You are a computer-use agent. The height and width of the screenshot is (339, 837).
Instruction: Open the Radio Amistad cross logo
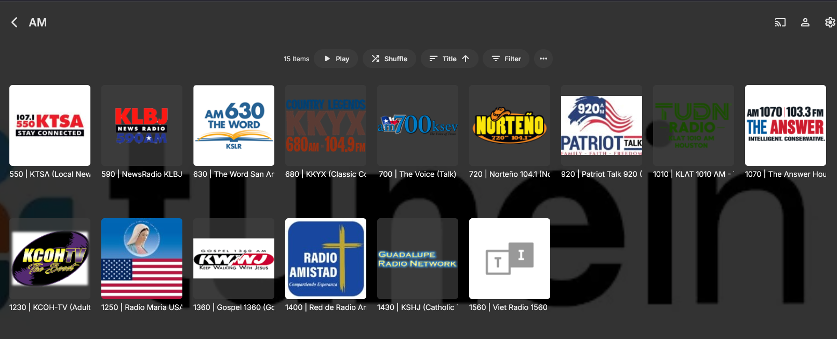tap(326, 259)
